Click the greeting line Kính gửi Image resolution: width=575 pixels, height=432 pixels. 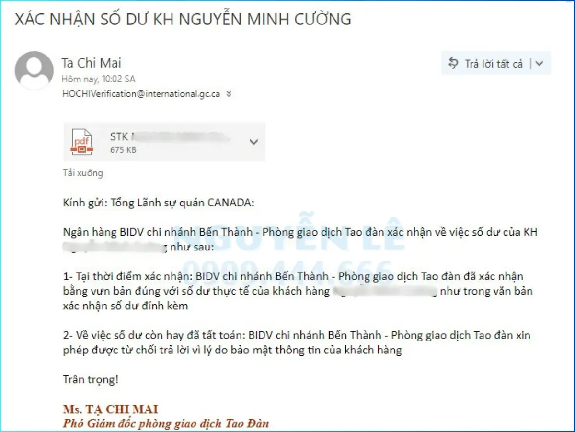tap(159, 203)
